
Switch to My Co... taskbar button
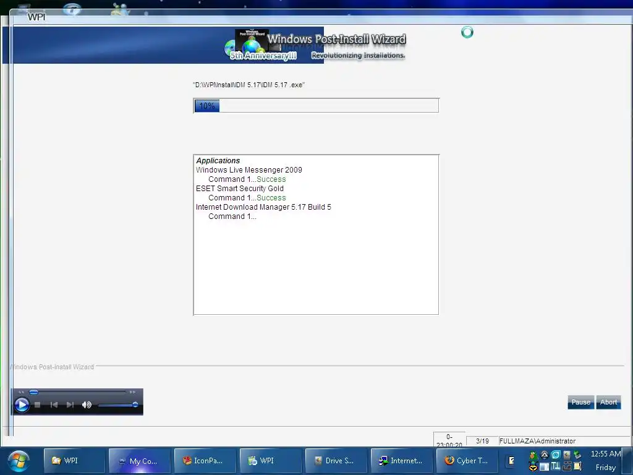pos(140,460)
